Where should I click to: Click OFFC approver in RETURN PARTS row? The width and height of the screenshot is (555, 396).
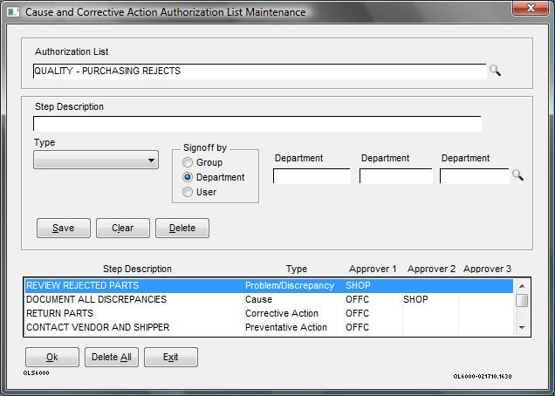357,313
